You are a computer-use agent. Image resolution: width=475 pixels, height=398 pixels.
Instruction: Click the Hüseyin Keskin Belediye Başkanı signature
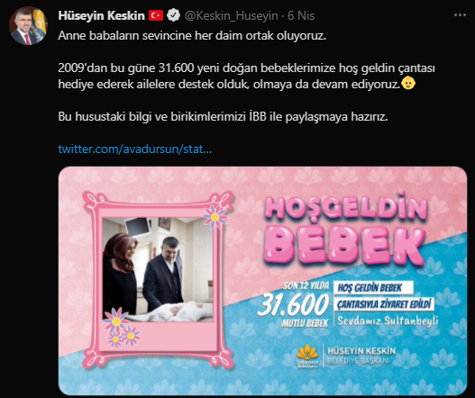click(361, 356)
